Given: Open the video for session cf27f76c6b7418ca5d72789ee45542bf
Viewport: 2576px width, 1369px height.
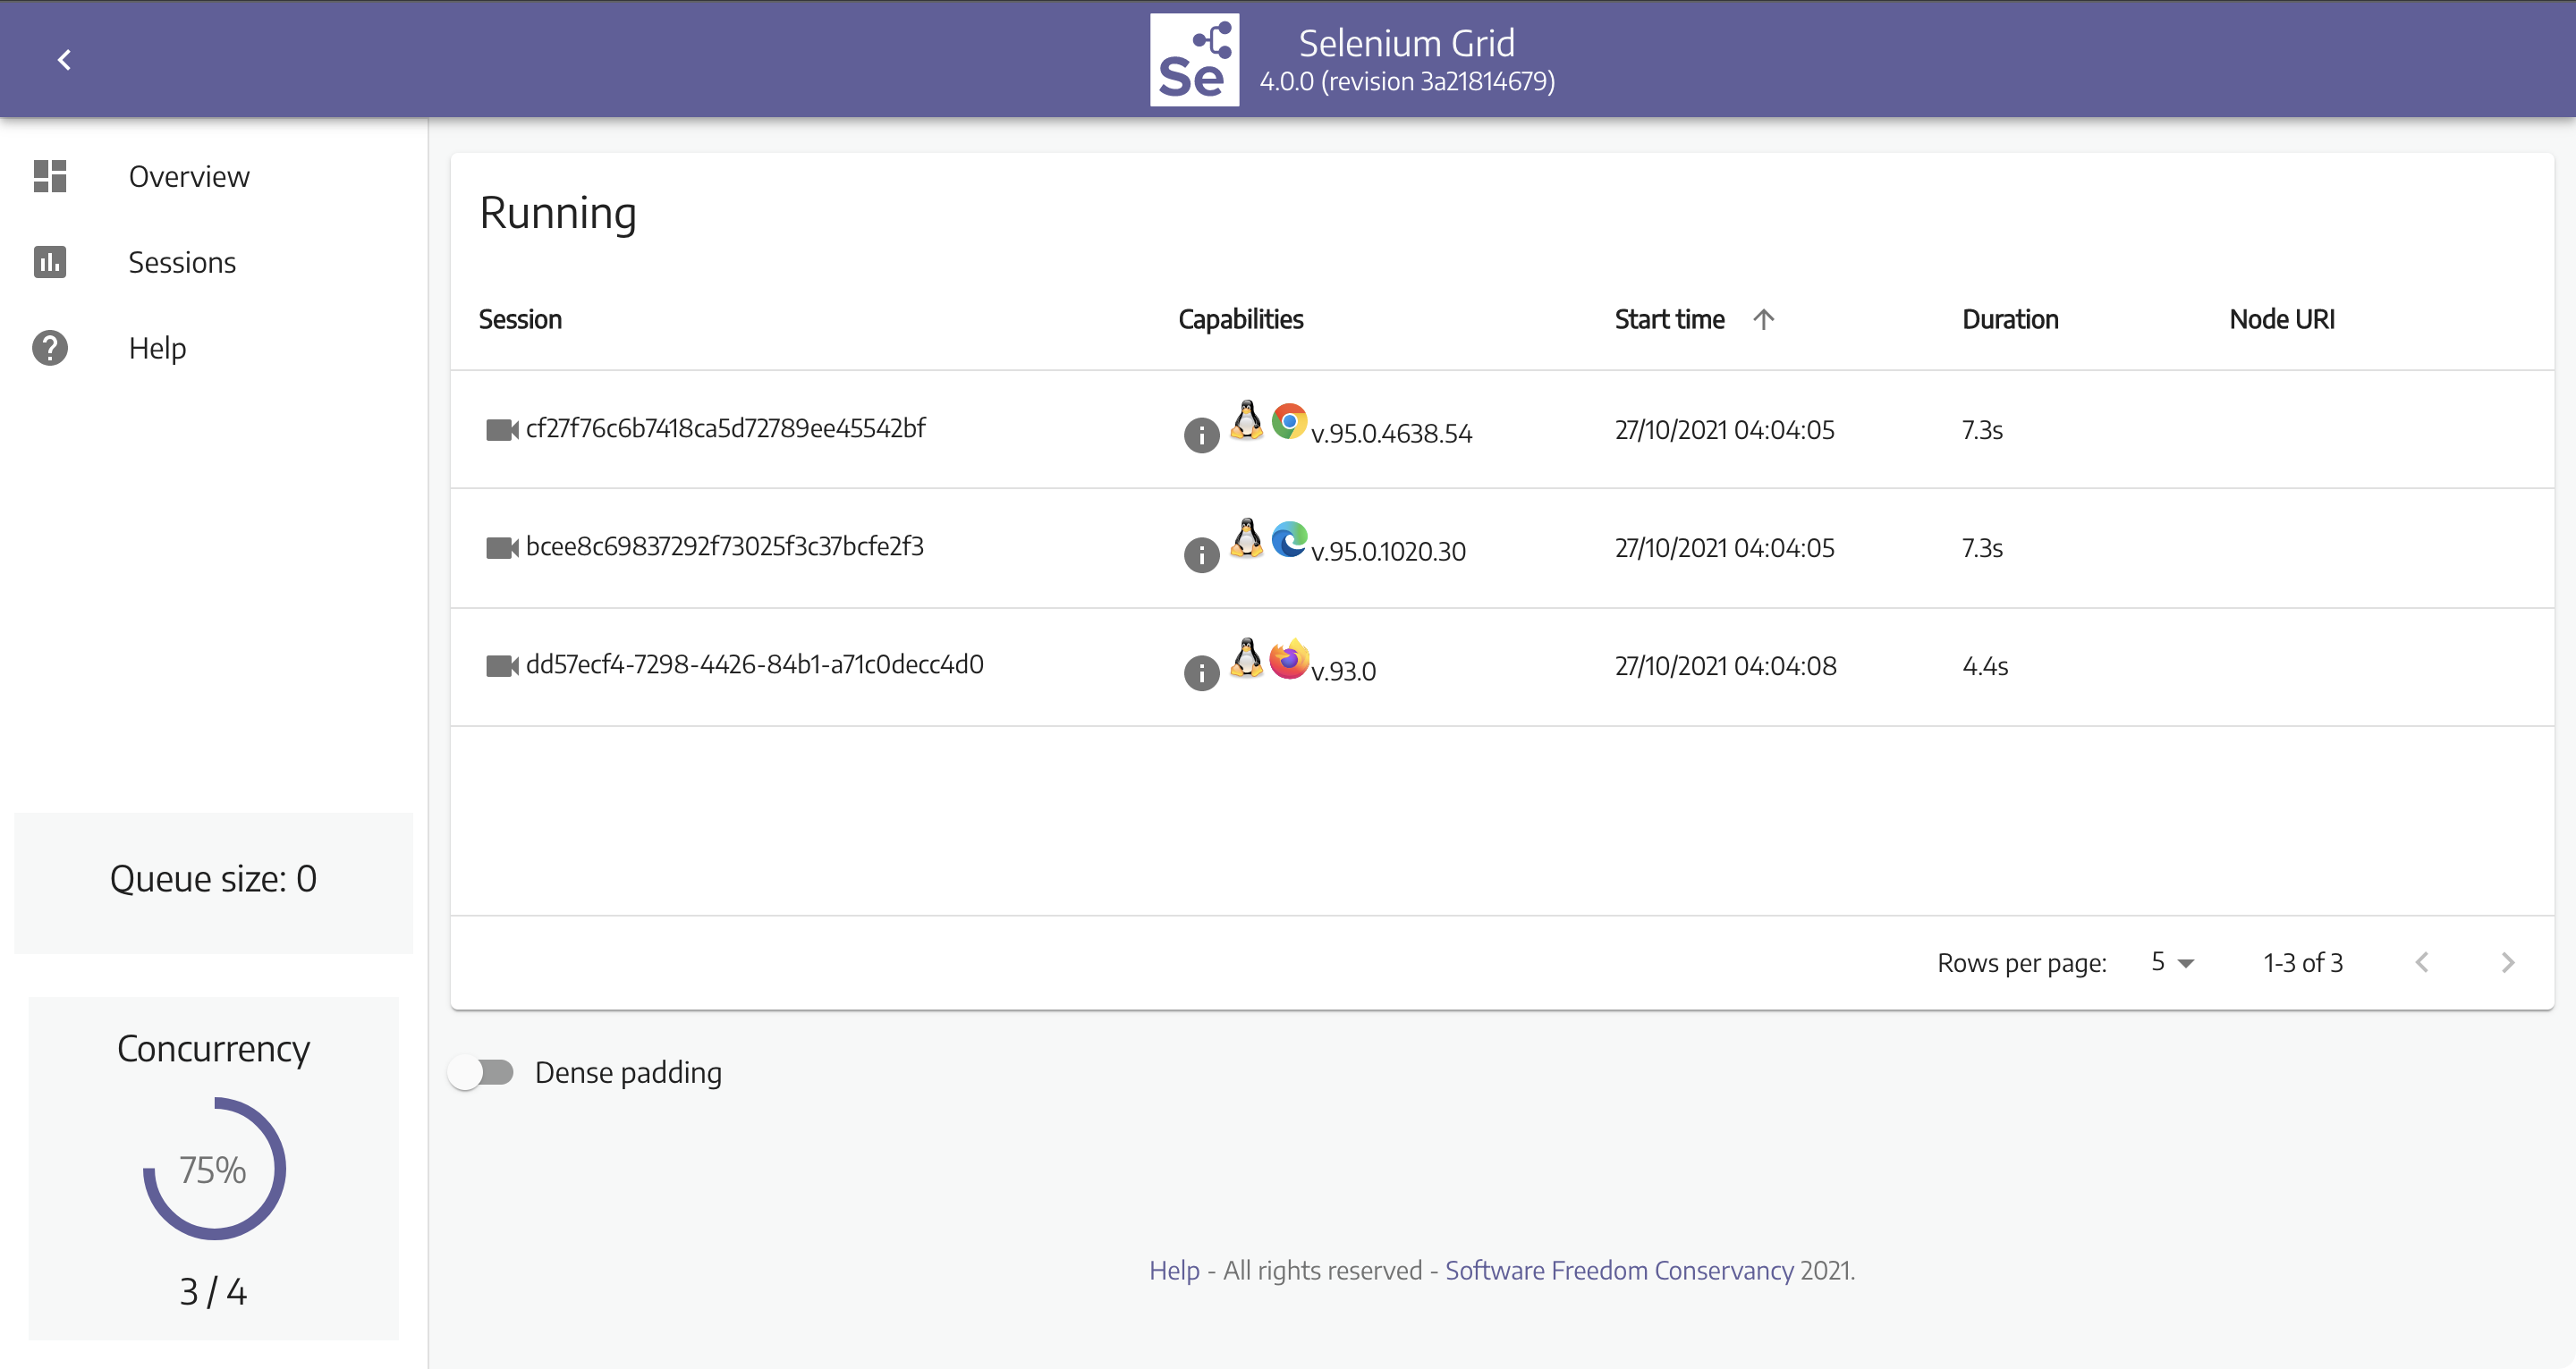Looking at the screenshot, I should 501,430.
